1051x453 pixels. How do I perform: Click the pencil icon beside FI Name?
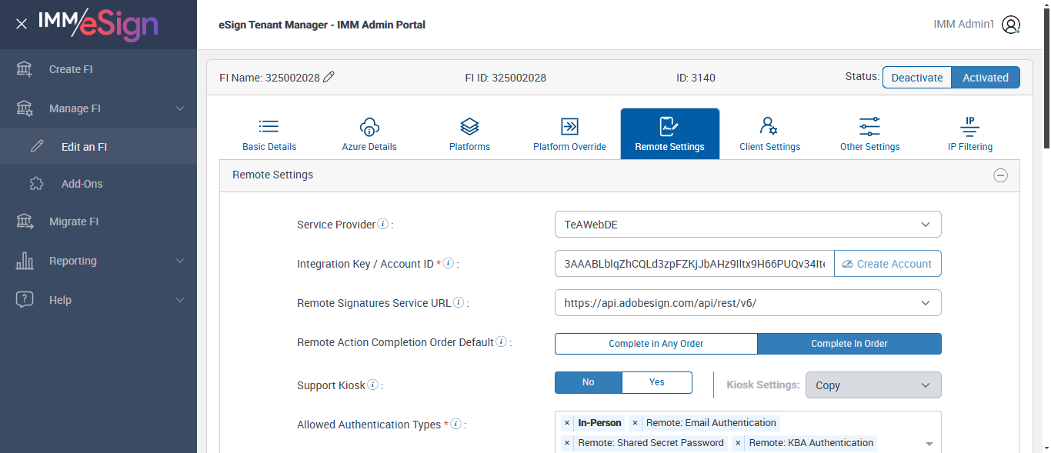329,77
